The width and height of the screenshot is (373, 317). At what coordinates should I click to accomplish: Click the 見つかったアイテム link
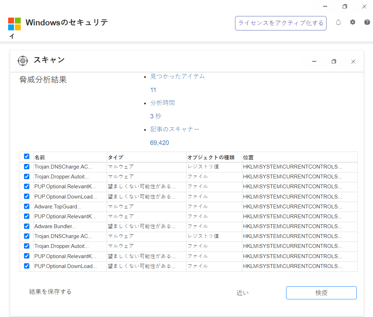(x=177, y=76)
